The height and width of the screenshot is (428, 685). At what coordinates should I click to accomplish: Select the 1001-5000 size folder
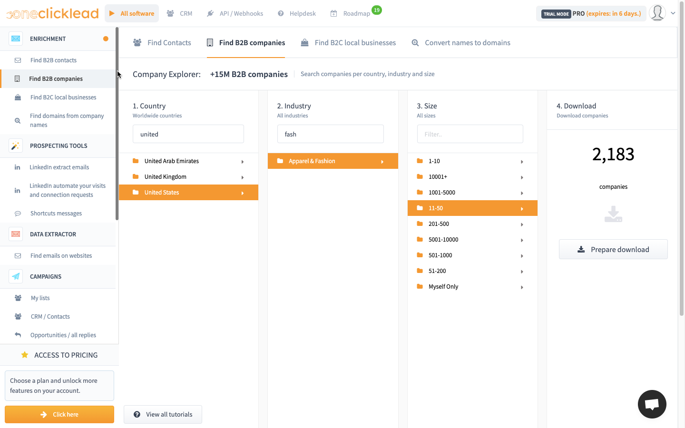pos(472,193)
